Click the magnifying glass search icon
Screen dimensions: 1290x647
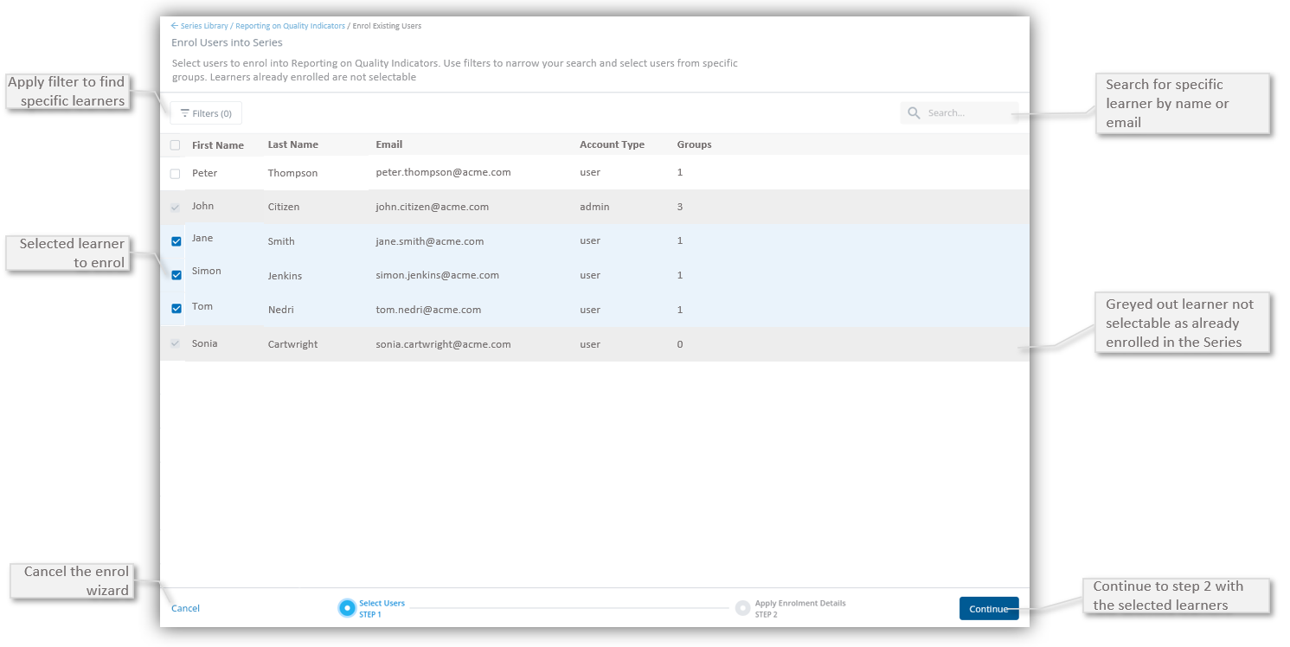(x=914, y=113)
